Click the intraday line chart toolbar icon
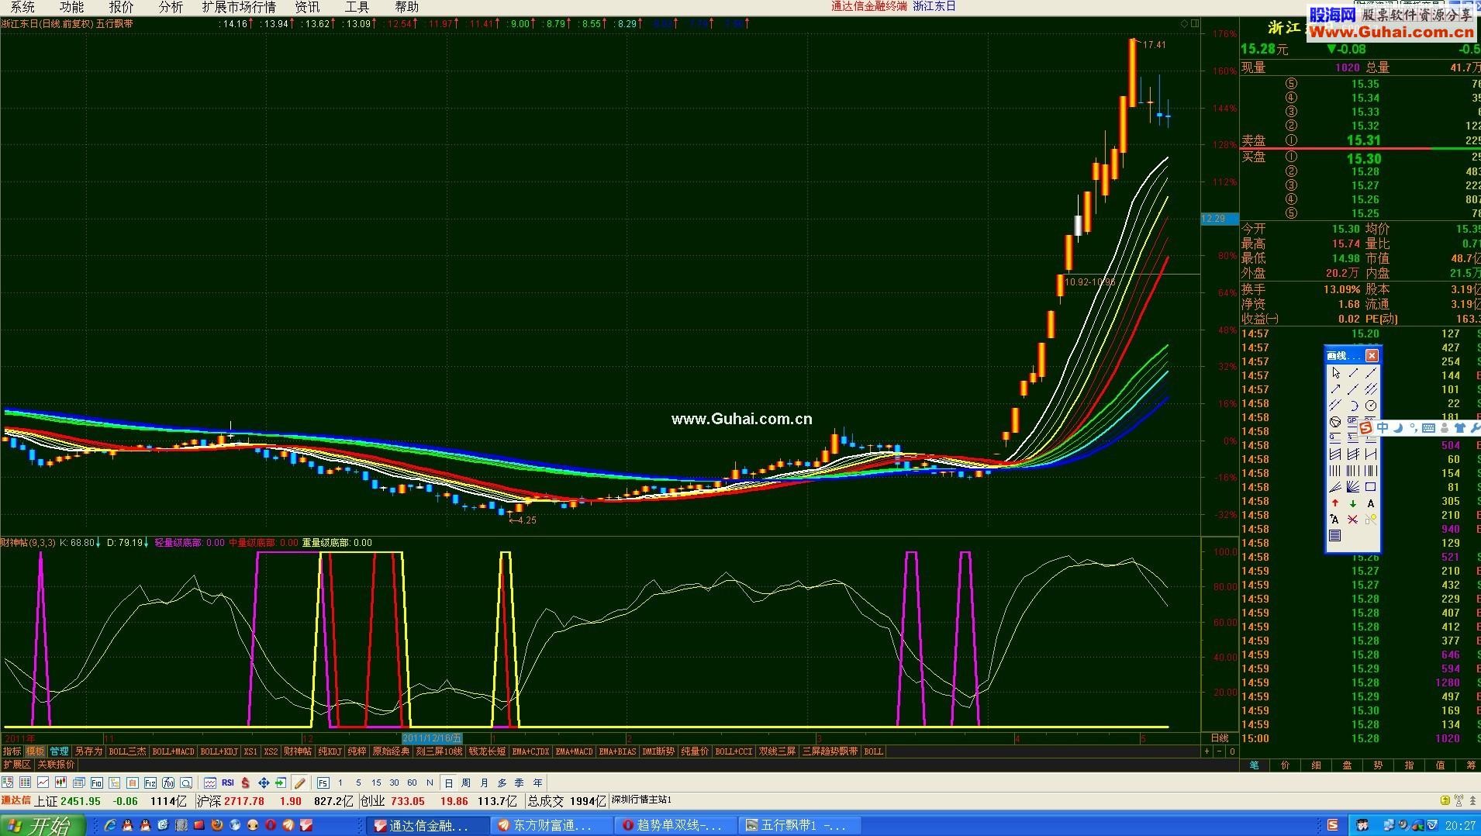This screenshot has width=1481, height=836. click(43, 782)
